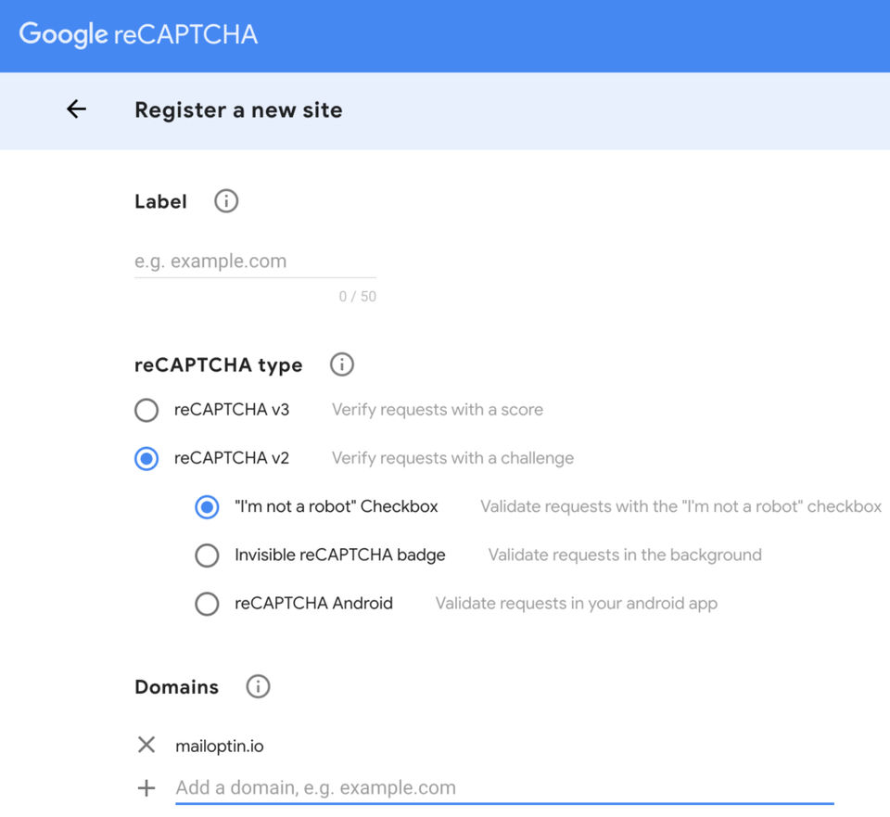Click the reCAPTCHA v3 label text
Viewport: 890px width, 817px height.
click(232, 410)
